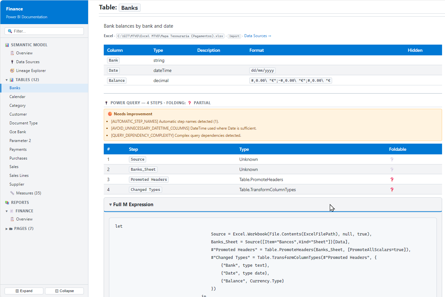Click the Import mode badge
The image size is (445, 297).
tap(234, 36)
